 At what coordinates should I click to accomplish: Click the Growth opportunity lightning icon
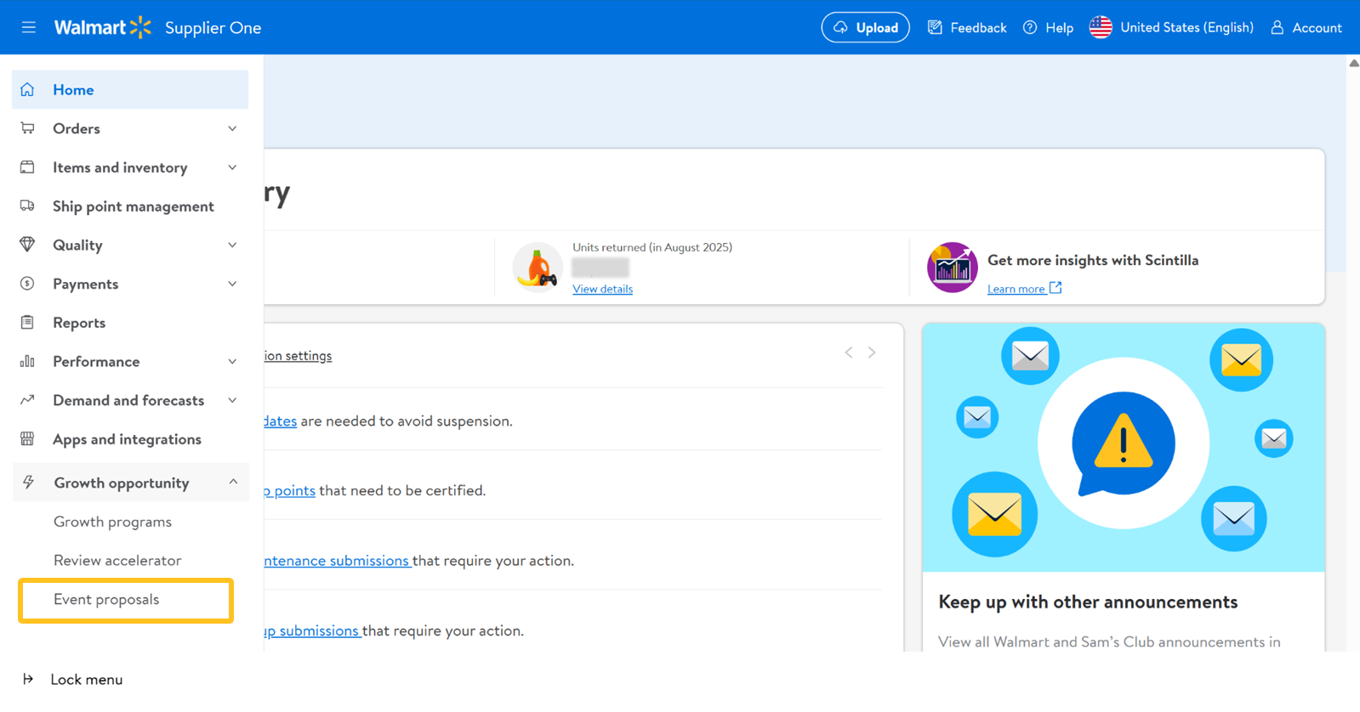pyautogui.click(x=28, y=483)
